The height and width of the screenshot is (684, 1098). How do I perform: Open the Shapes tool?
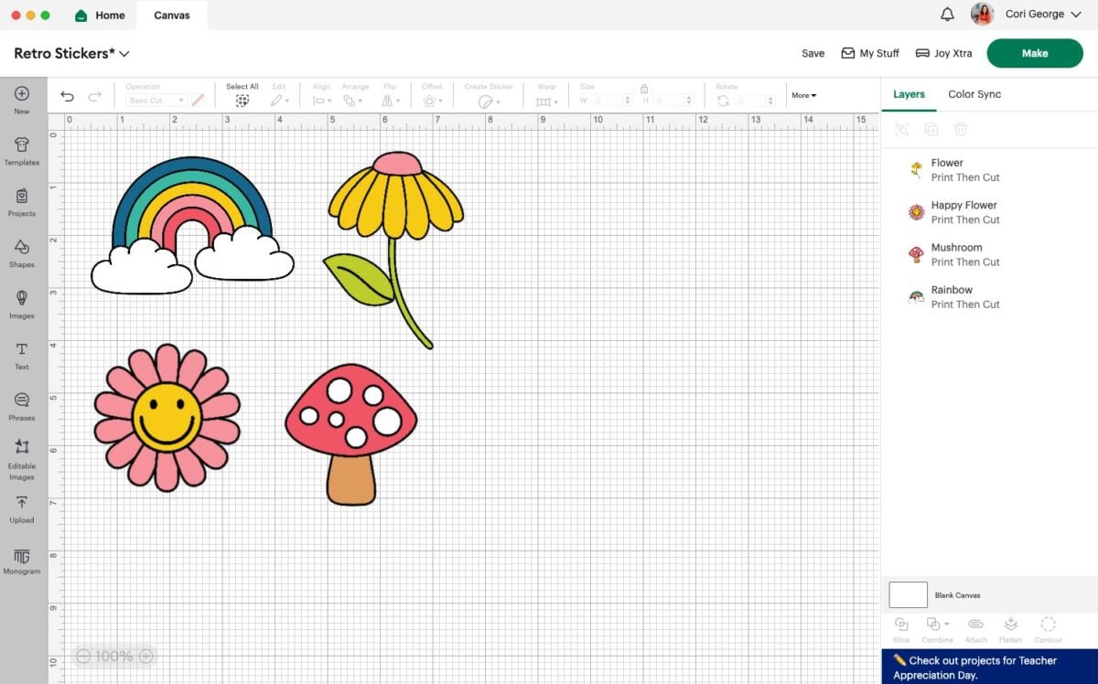[x=22, y=253]
